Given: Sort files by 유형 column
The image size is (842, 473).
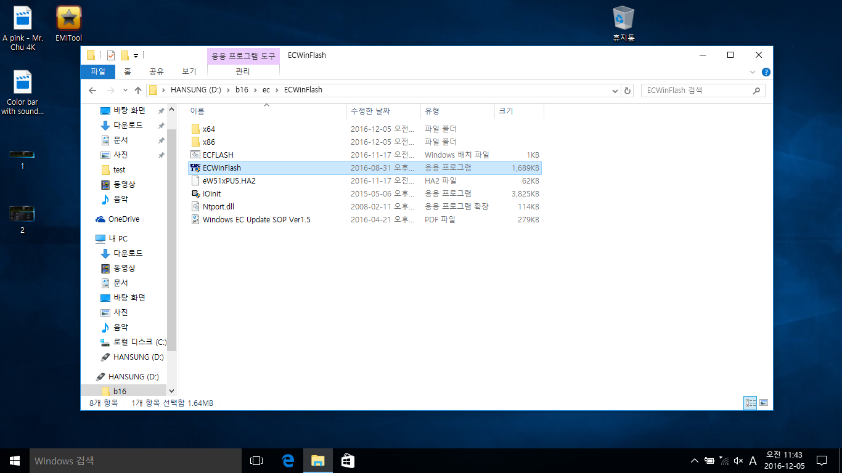Looking at the screenshot, I should [x=457, y=111].
